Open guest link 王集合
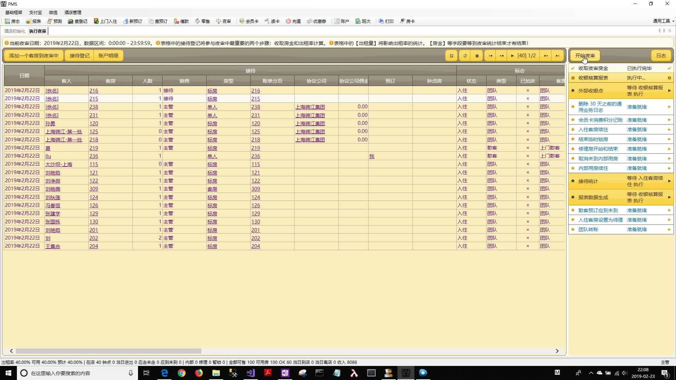 tap(53, 246)
